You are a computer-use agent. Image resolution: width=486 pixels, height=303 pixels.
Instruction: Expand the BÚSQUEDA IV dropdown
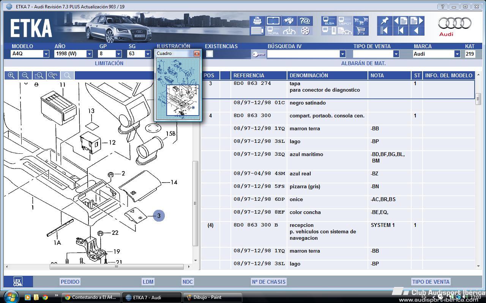[x=342, y=54]
